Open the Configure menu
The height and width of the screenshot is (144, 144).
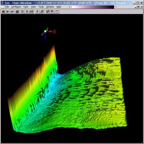coord(16,7)
